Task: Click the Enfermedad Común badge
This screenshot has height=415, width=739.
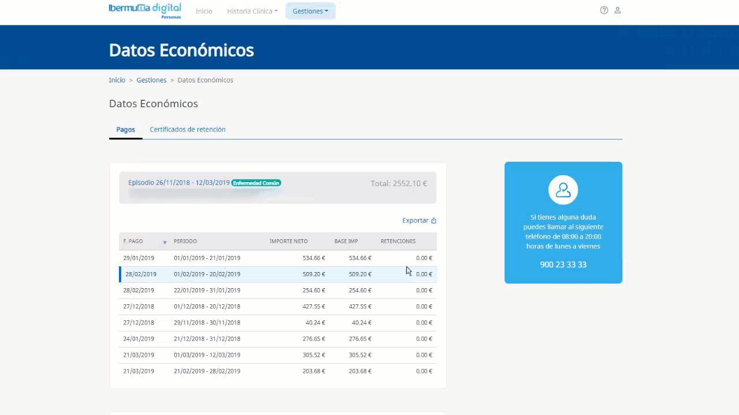Action: (x=256, y=183)
